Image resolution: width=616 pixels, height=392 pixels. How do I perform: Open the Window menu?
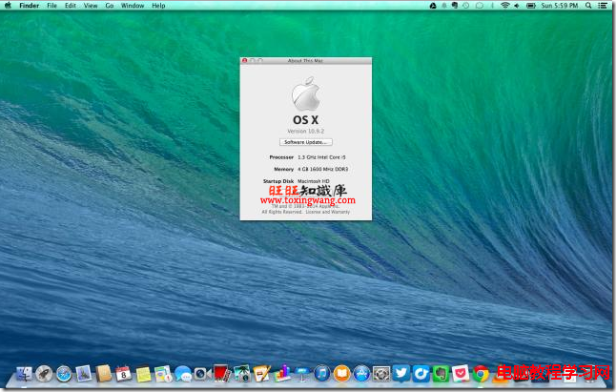click(x=133, y=6)
